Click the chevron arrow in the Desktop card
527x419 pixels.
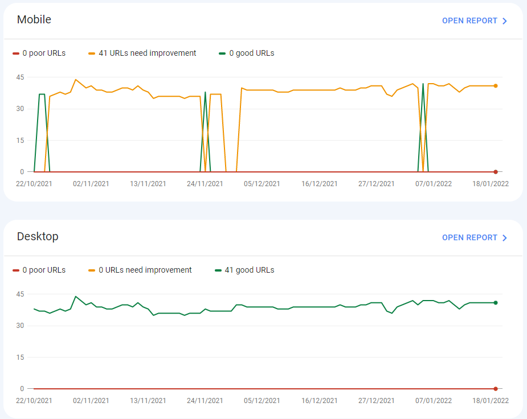[505, 238]
